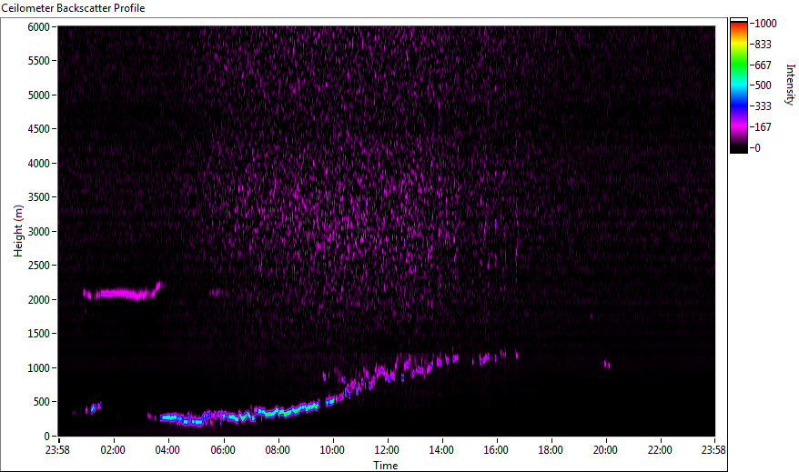This screenshot has height=472, width=799.
Task: Click the 12:00 time axis label
Action: tap(387, 450)
